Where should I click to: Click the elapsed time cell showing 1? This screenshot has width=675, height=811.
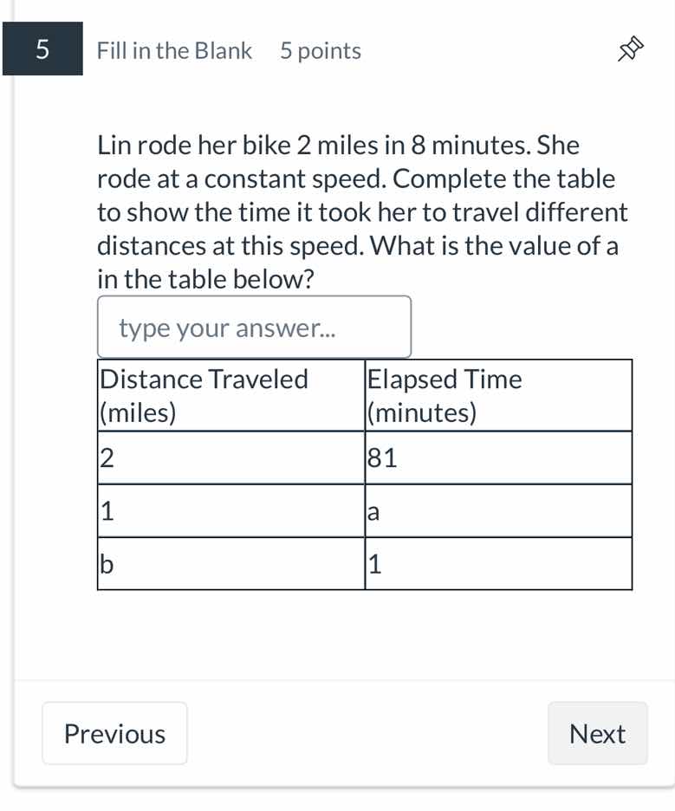[x=497, y=563]
